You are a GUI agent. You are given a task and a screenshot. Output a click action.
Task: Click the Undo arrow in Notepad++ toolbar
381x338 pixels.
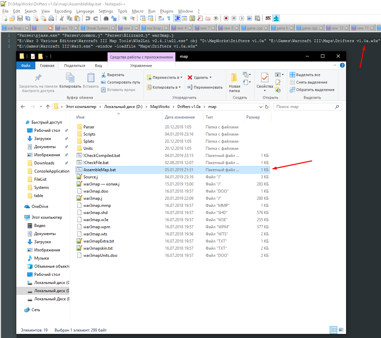click(x=88, y=18)
